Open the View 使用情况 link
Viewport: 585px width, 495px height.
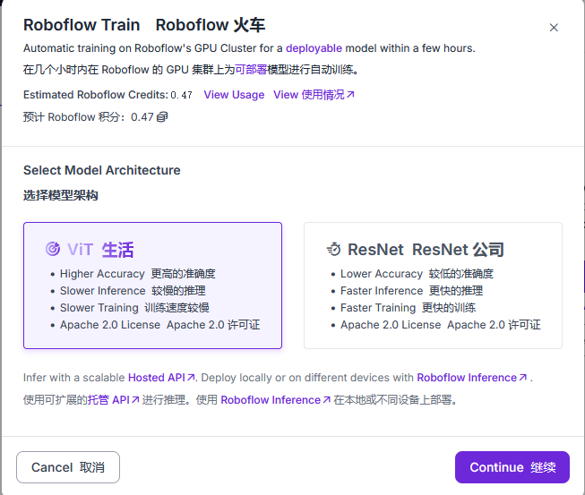pos(314,95)
